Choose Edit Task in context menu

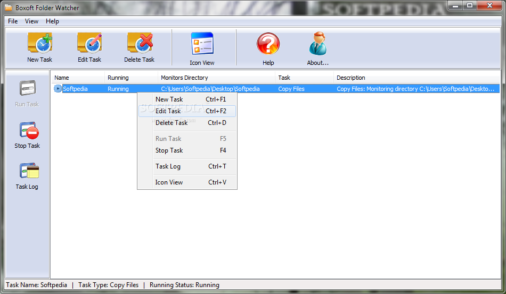(187, 111)
